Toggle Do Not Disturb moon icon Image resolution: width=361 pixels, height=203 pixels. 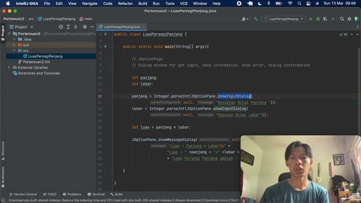pyautogui.click(x=259, y=3)
